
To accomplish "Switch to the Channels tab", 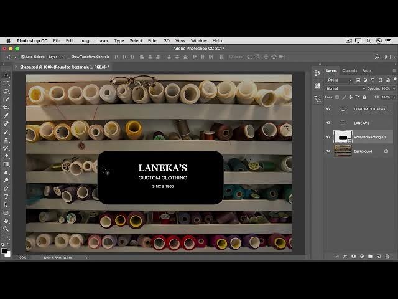I will point(349,70).
